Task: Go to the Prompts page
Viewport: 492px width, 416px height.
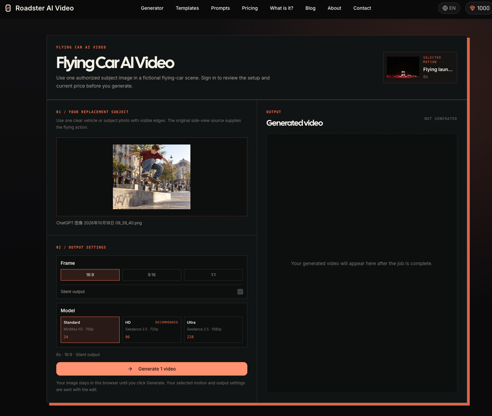Action: point(220,8)
